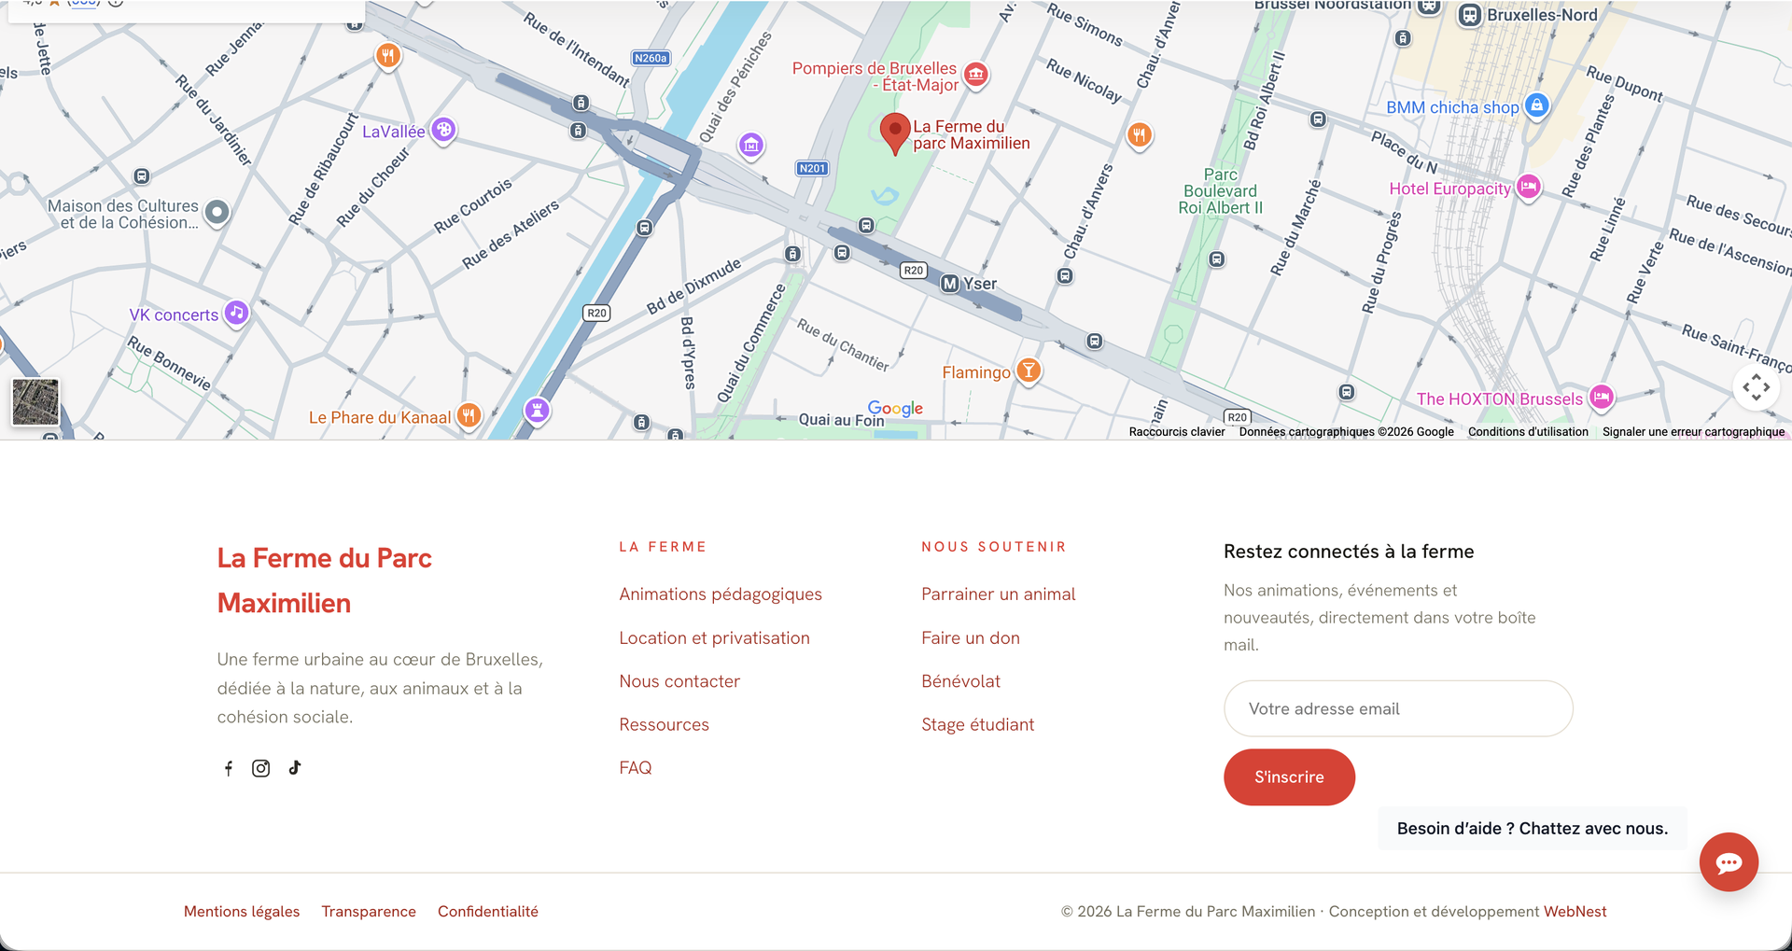1792x951 pixels.
Task: Open Parrainer un animal link
Action: click(x=999, y=594)
